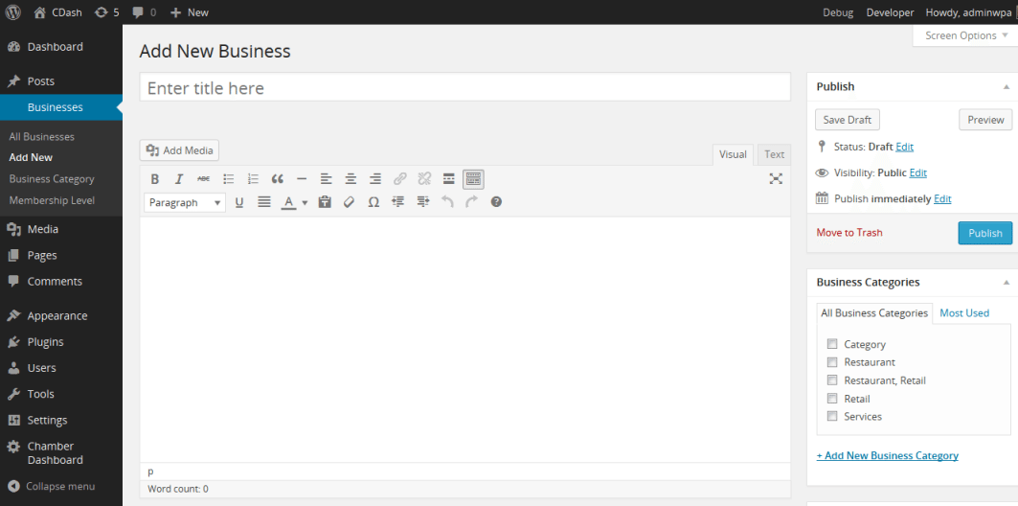This screenshot has width=1018, height=506.
Task: Open keyboard shortcuts help icon
Action: click(x=496, y=202)
